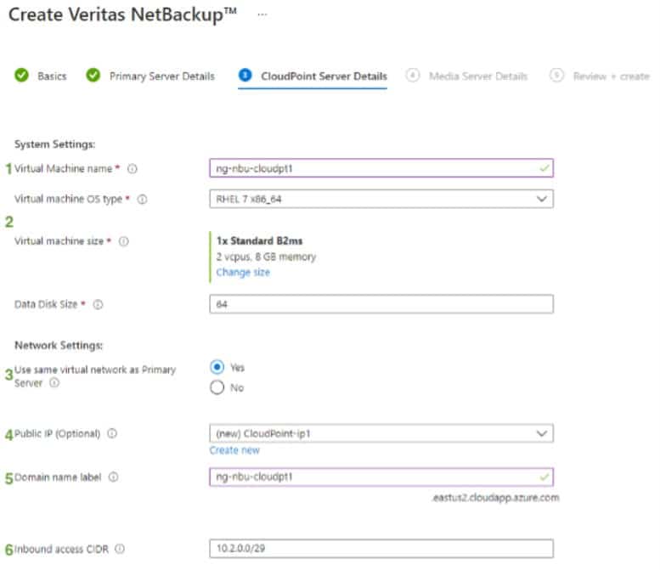
Task: Click the "Network Settings:" heading
Action: 59,346
